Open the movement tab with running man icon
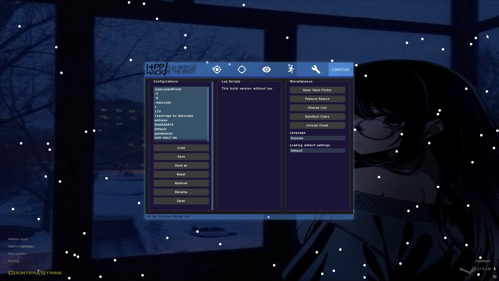 [x=291, y=69]
